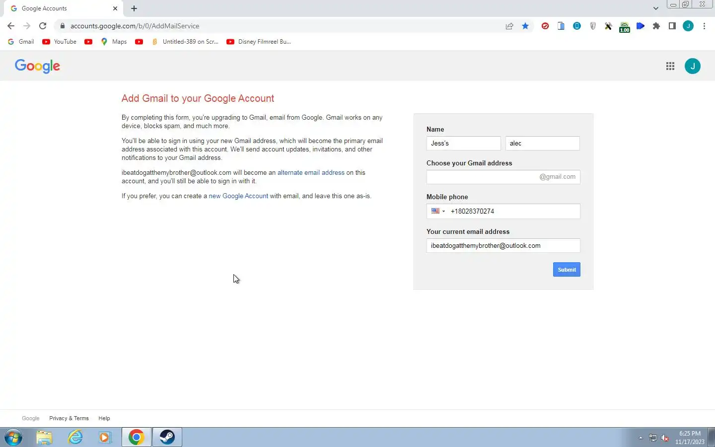Reload the current page
This screenshot has width=715, height=447.
tap(43, 26)
